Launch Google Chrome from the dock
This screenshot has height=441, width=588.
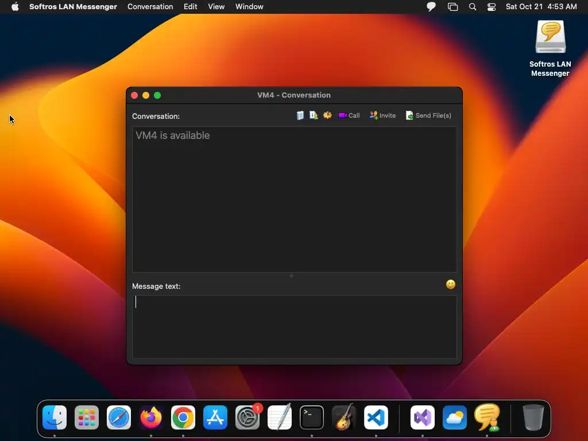pos(183,417)
